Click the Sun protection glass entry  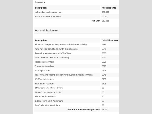pos(44,66)
